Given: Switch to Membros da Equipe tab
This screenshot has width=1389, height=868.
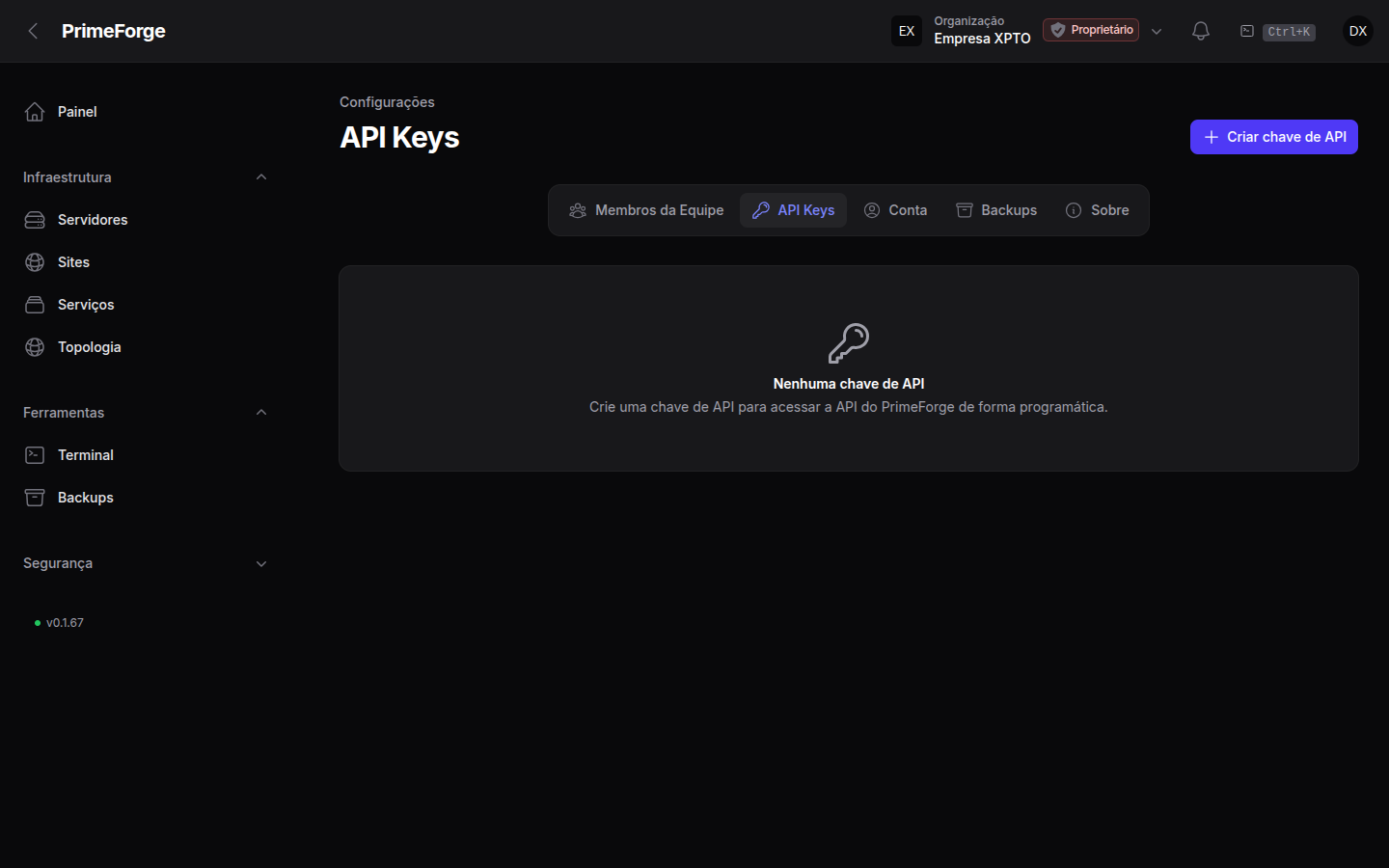Looking at the screenshot, I should [x=646, y=210].
